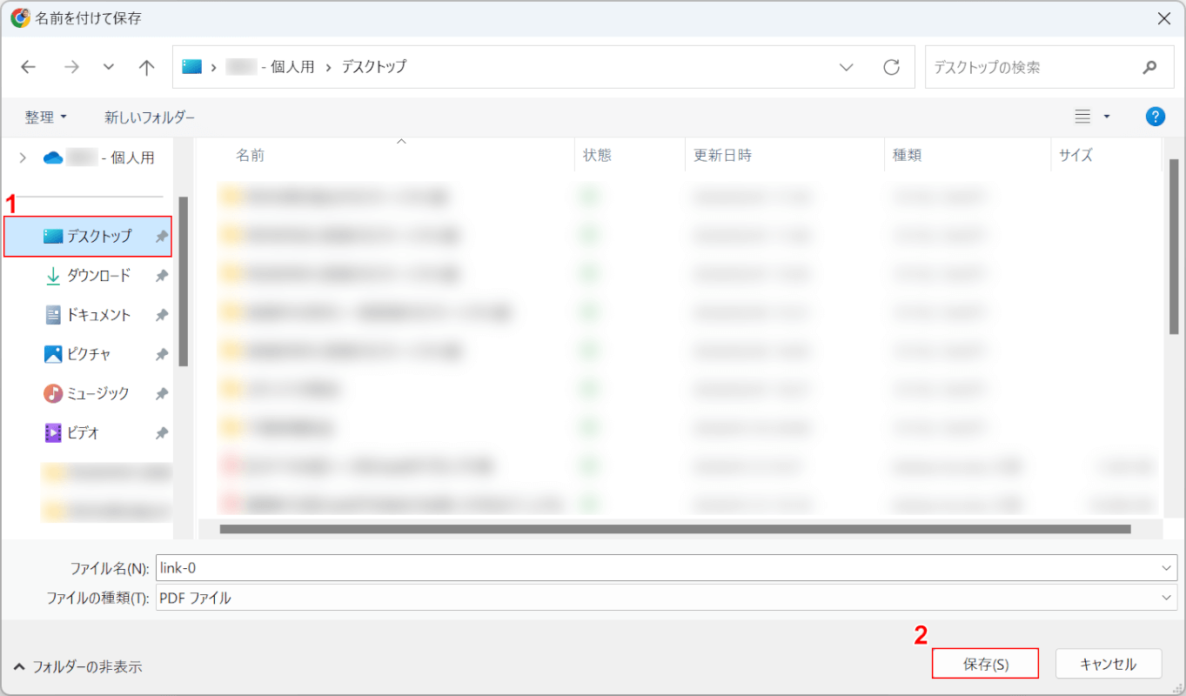Change view with the layout icon
1186x696 pixels.
coord(1082,117)
